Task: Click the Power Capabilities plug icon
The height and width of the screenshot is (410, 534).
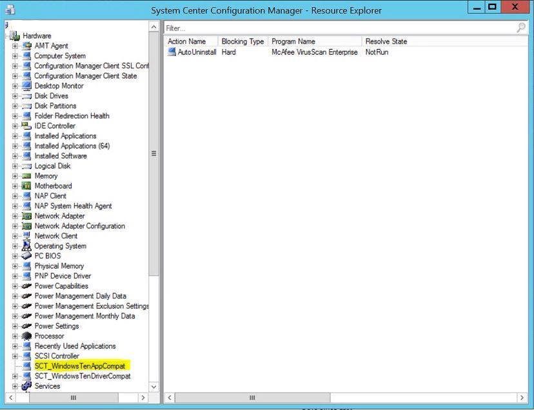Action: click(26, 286)
